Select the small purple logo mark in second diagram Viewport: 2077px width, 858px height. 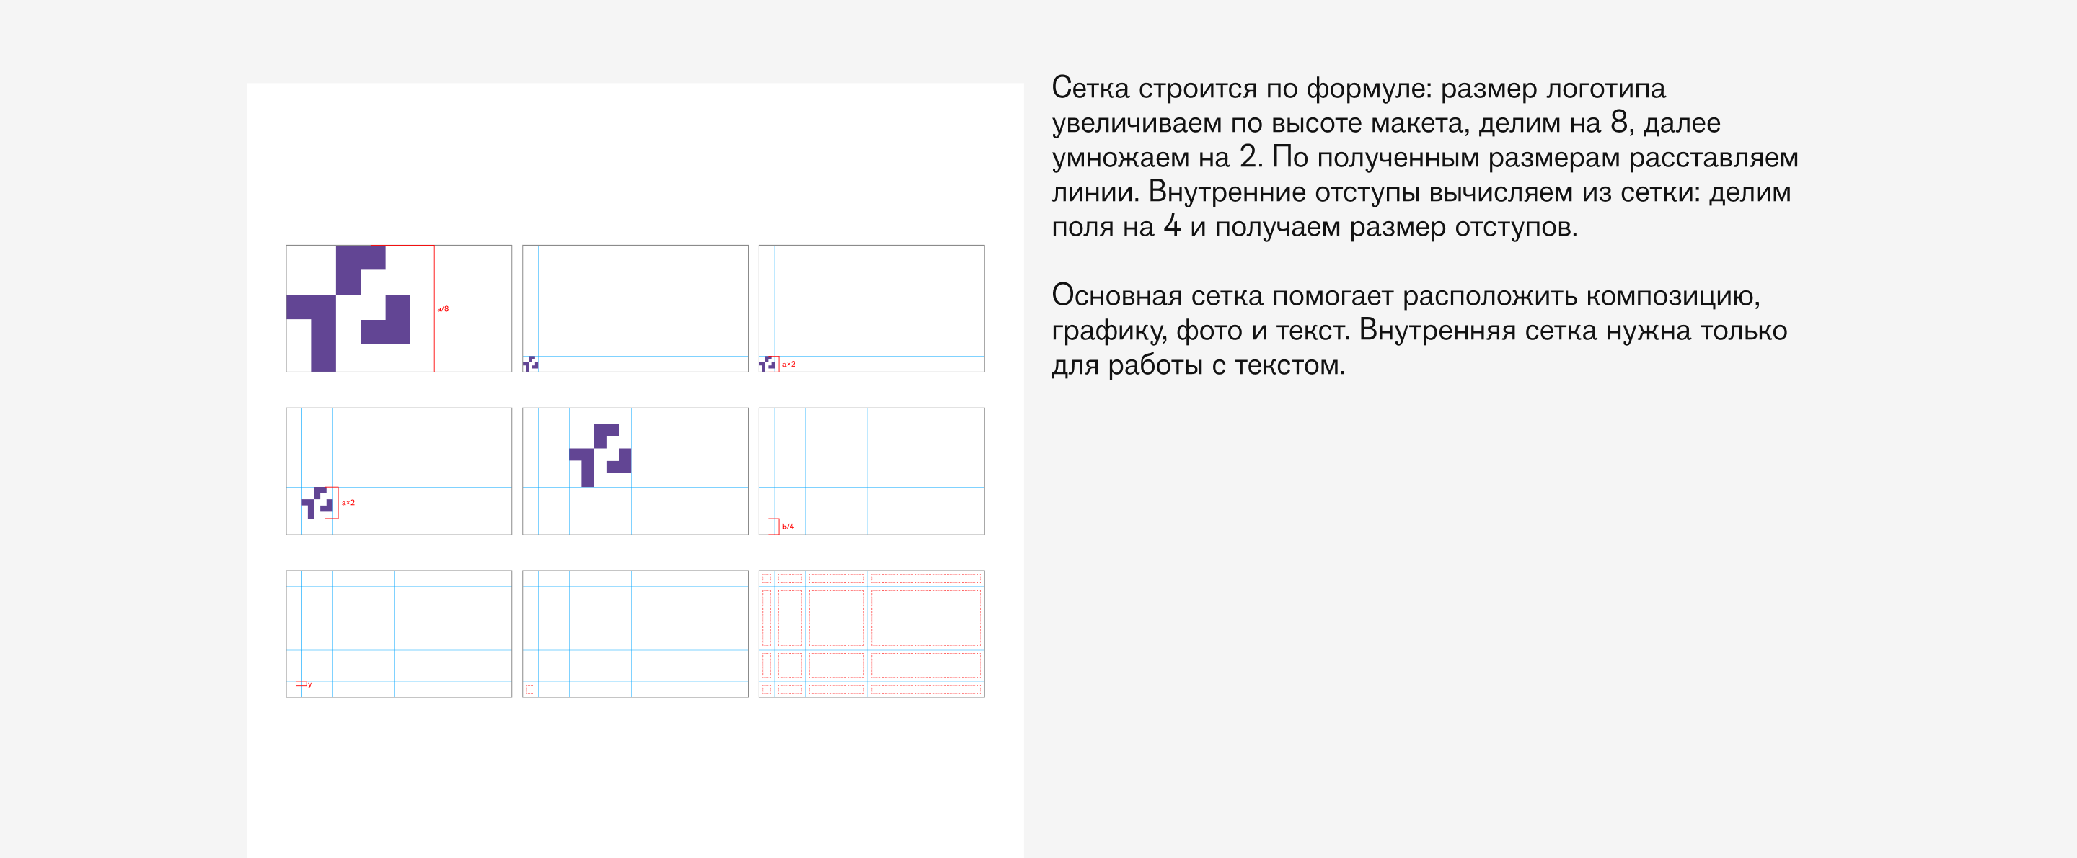point(531,362)
